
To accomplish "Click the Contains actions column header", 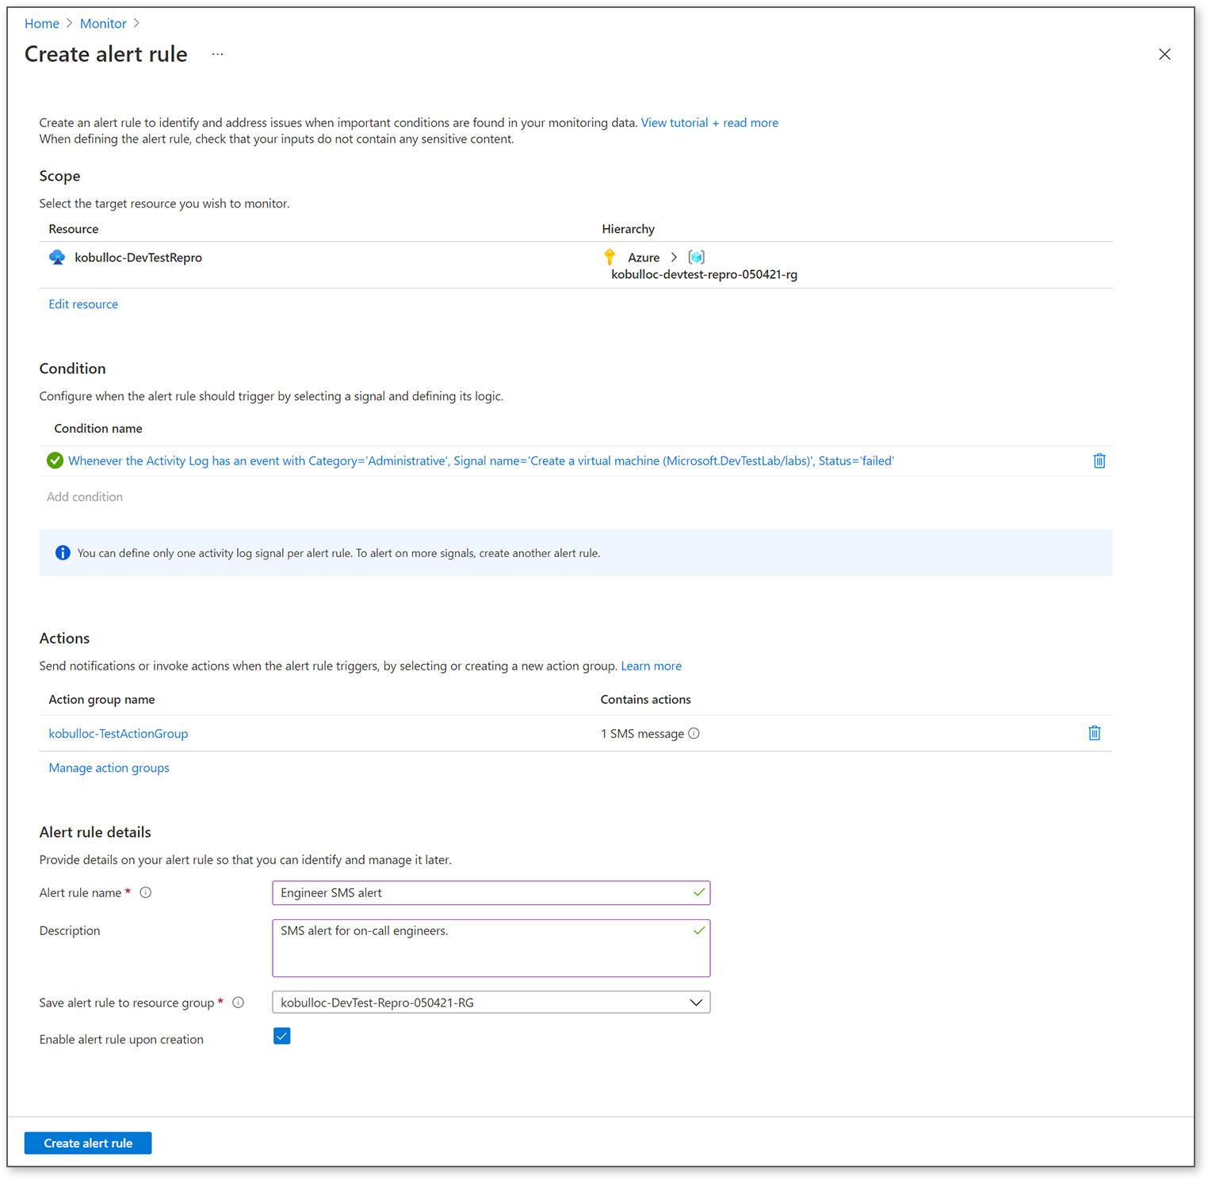I will pos(645,700).
